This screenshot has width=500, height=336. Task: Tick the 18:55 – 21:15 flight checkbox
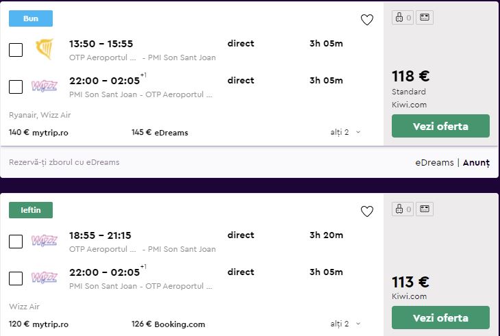click(x=16, y=242)
